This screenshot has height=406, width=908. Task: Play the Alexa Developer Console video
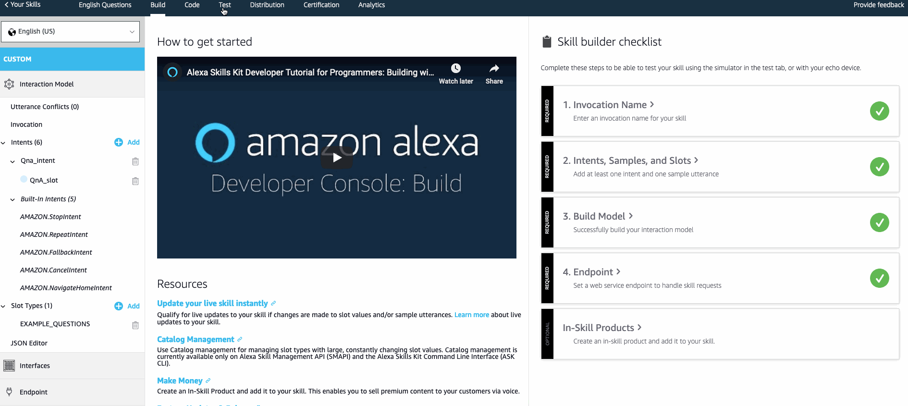coord(337,158)
